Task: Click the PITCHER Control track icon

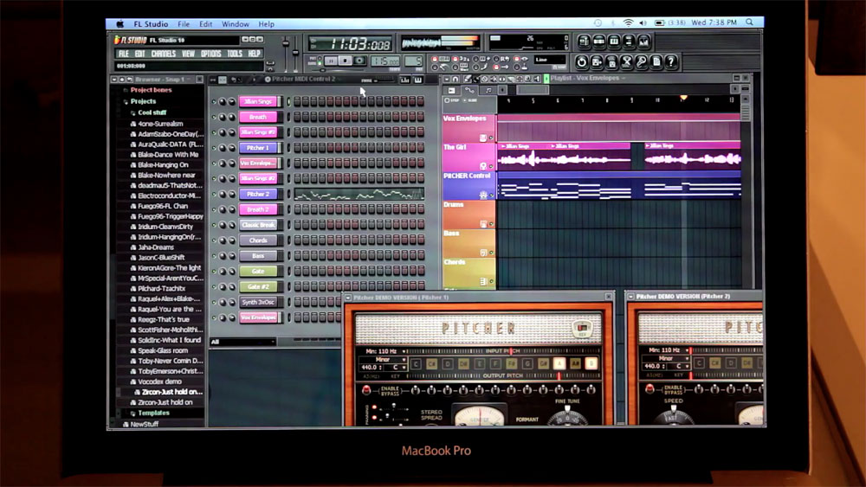Action: 483,195
